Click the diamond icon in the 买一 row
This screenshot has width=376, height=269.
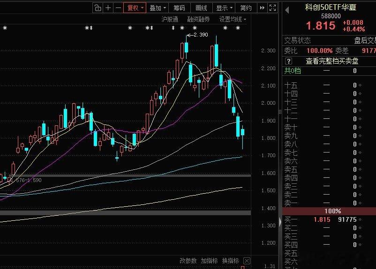(360, 219)
